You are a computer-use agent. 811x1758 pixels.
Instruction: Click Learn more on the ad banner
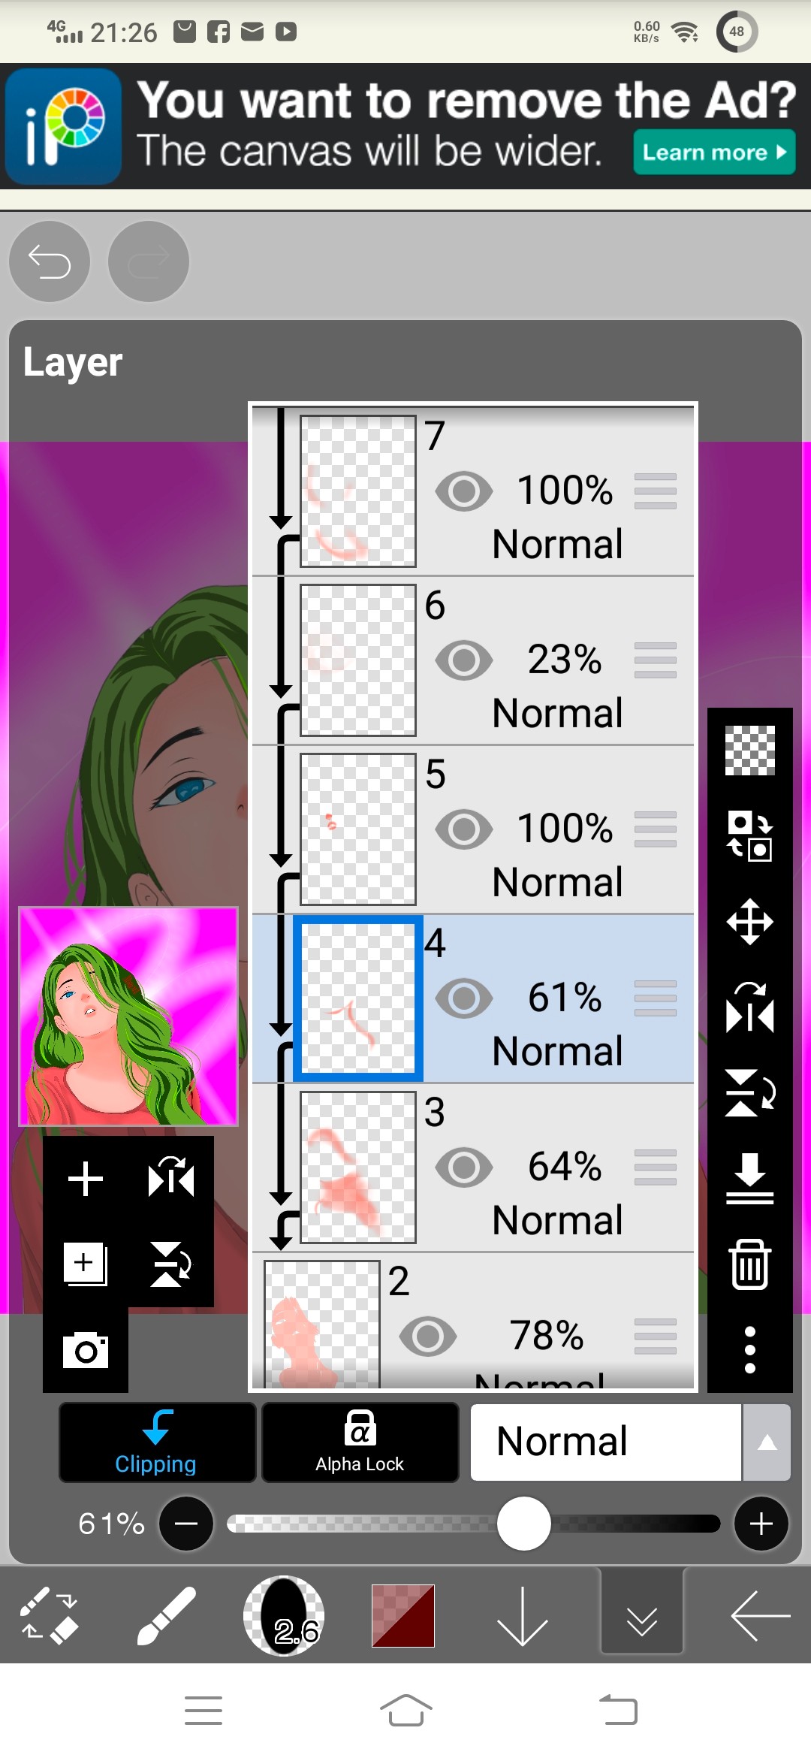pos(714,153)
